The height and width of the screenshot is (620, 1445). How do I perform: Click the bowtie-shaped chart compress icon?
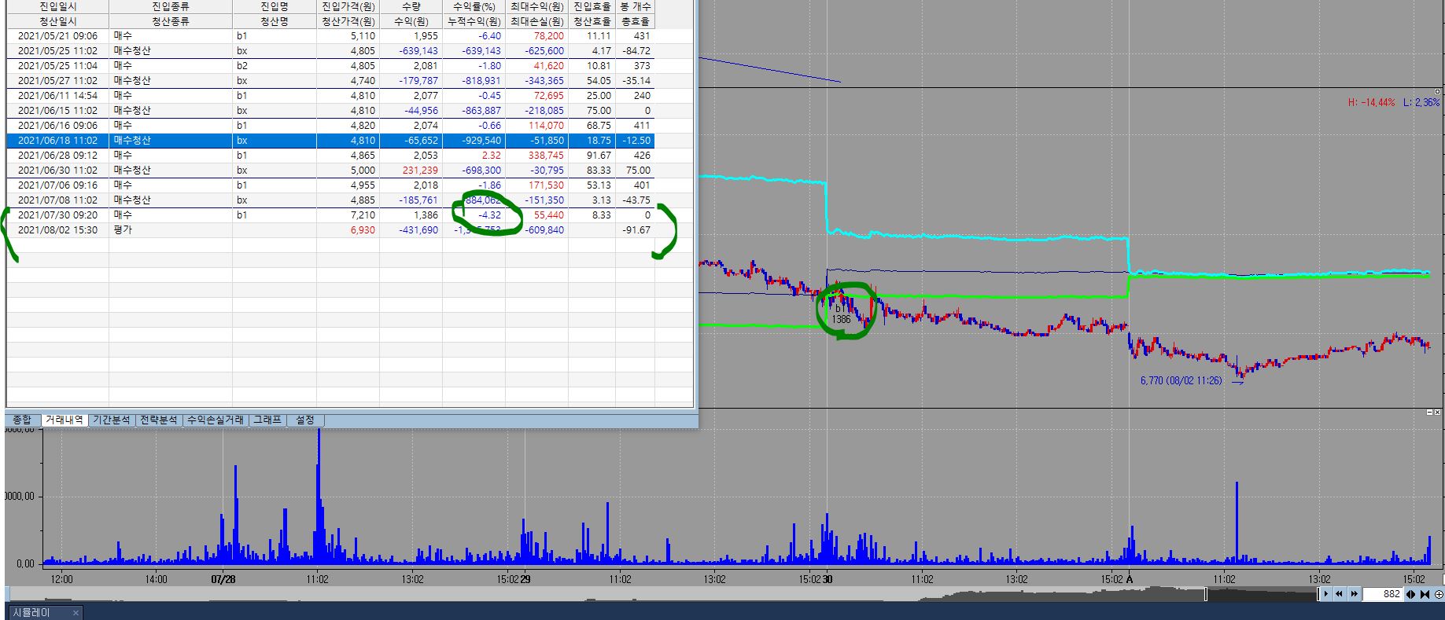click(1425, 595)
